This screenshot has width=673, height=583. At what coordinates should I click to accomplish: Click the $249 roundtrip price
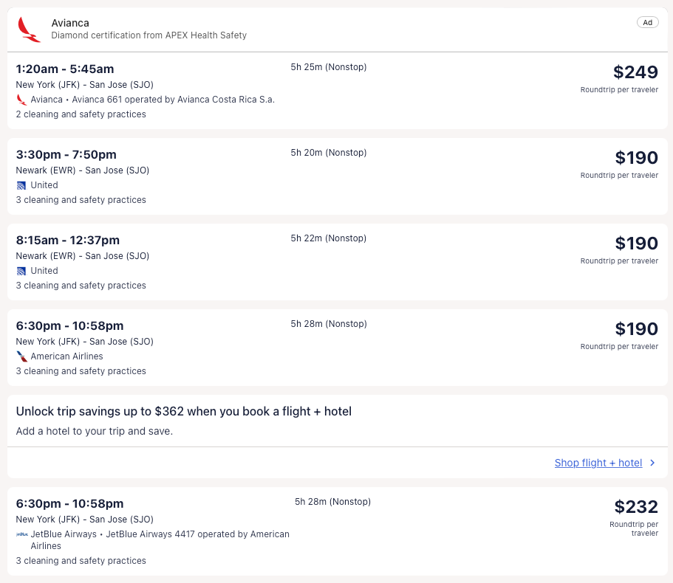coord(635,72)
